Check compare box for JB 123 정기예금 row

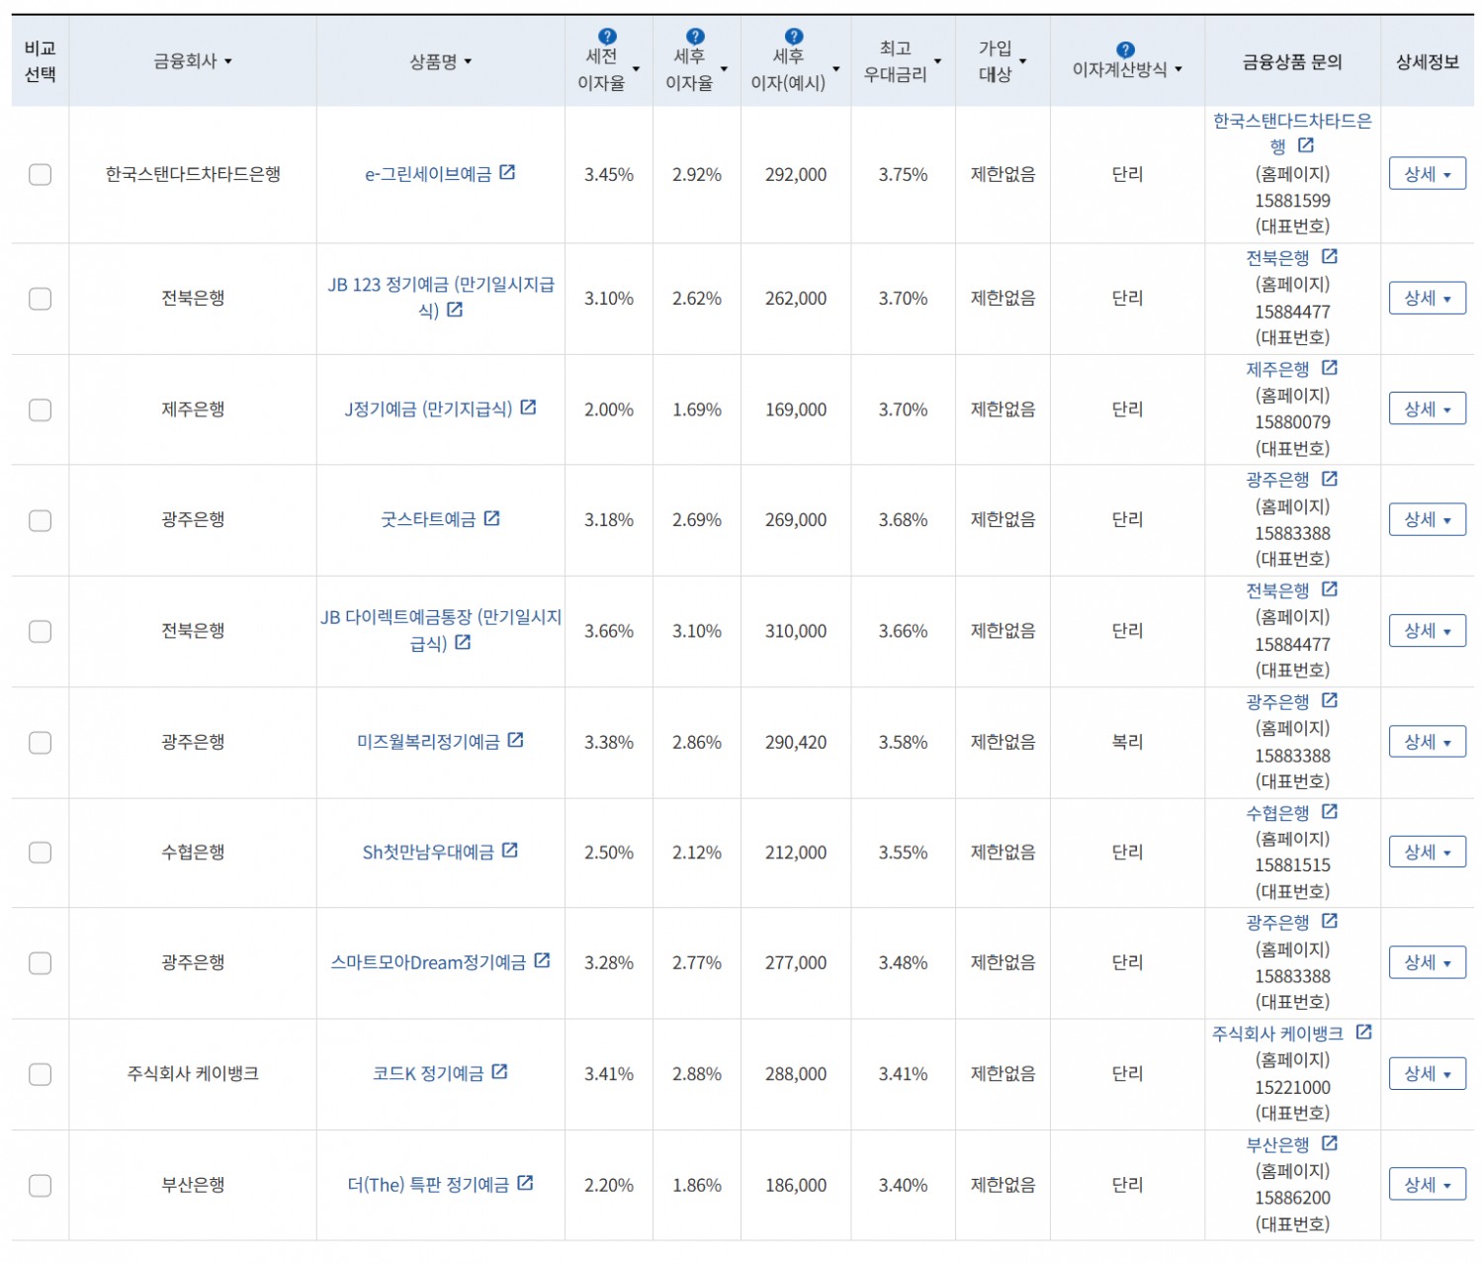[x=40, y=299]
